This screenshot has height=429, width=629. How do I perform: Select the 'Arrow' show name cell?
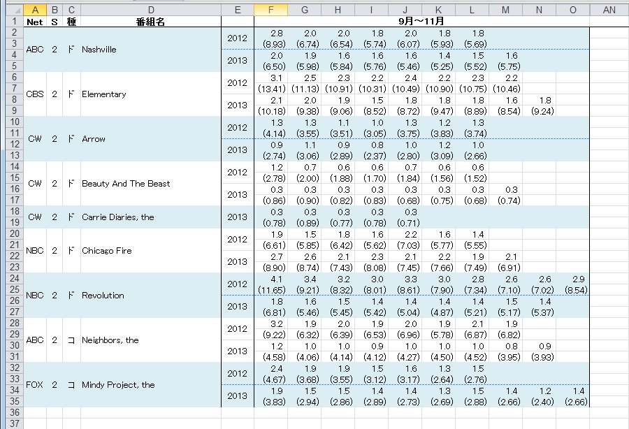coord(151,139)
